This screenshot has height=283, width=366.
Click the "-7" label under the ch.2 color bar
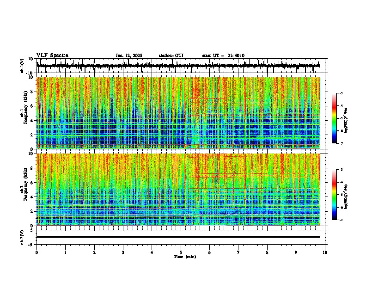[x=341, y=220]
